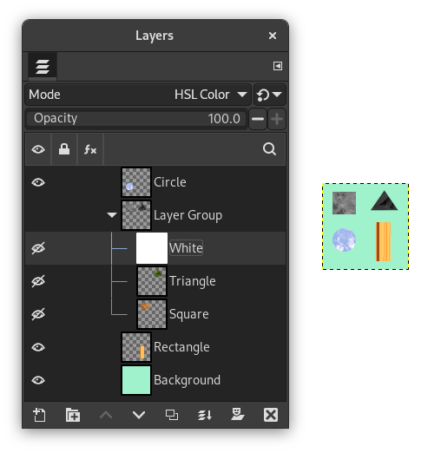The height and width of the screenshot is (453, 441).
Task: Hide the Circle layer
Action: pyautogui.click(x=38, y=182)
